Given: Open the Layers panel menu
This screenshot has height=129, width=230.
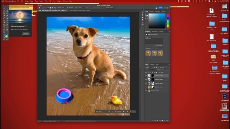Looking at the screenshot, I should (169, 64).
